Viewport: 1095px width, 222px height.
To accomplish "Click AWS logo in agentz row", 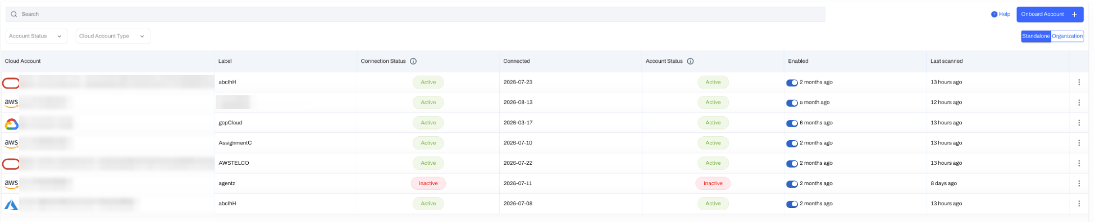I will (x=11, y=184).
